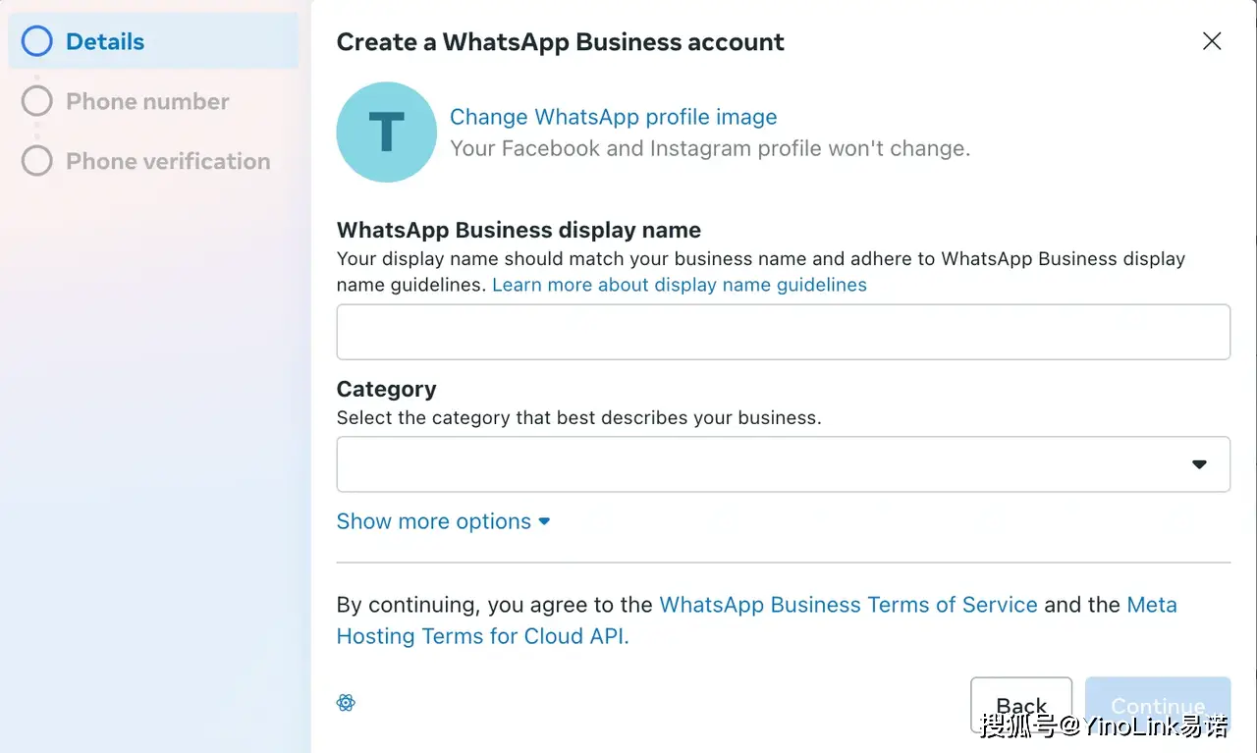Open Meta Hosting Terms for Cloud API link
Screen dimensions: 1257x753
(482, 636)
